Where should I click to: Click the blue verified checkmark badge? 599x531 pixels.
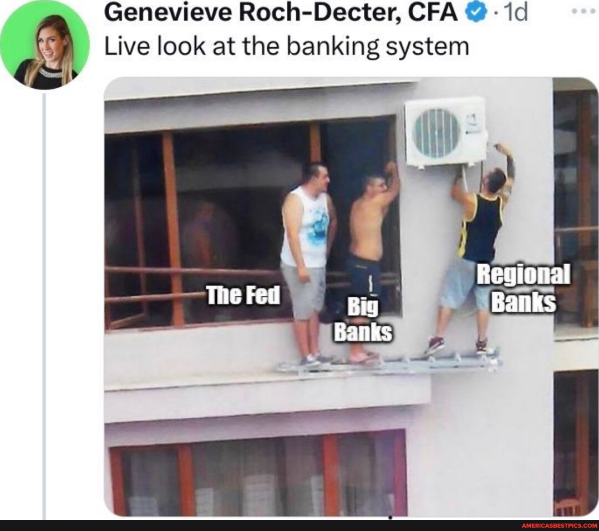[x=476, y=13]
